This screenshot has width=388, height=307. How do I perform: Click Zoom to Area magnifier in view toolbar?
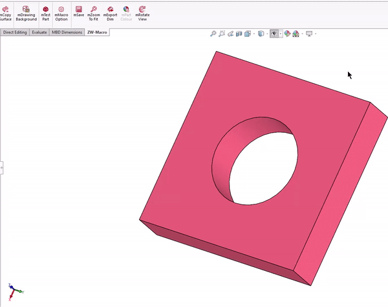click(x=222, y=34)
